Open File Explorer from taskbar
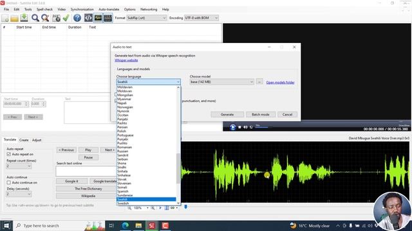The image size is (412, 231). coord(138,225)
